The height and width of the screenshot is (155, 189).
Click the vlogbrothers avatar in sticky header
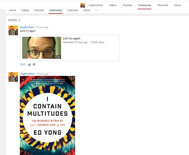click(82, 5)
